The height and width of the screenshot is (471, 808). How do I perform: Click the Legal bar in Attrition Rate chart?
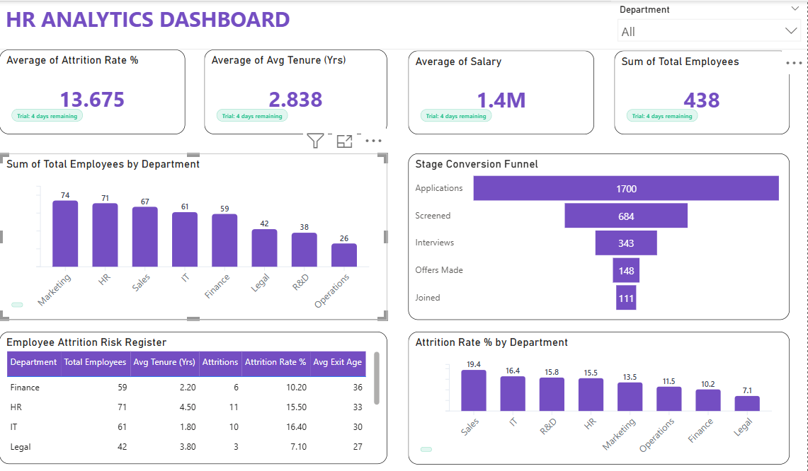[x=746, y=403]
